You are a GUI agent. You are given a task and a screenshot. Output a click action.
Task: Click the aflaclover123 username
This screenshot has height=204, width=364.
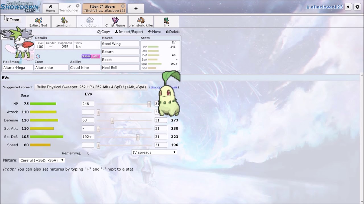(324, 7)
